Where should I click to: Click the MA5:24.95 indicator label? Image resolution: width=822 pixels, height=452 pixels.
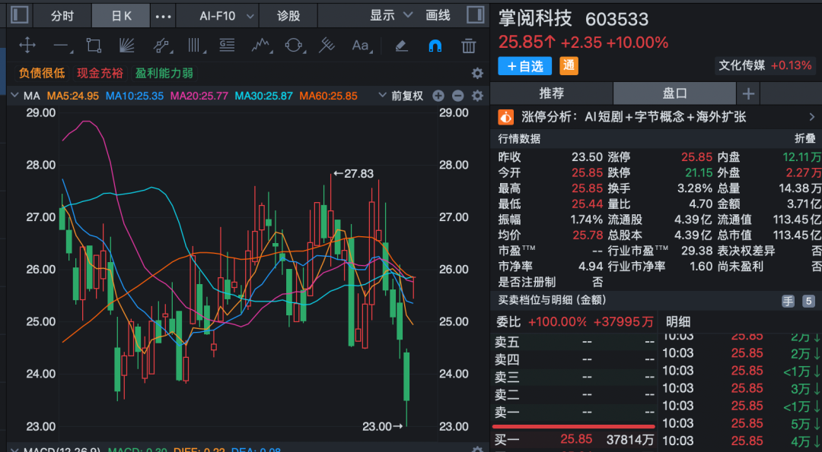pos(73,96)
